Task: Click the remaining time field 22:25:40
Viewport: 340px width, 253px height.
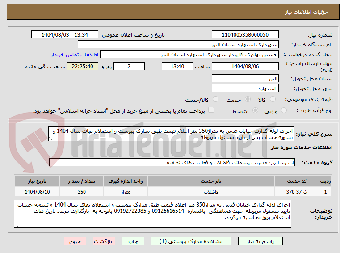Action: point(83,66)
